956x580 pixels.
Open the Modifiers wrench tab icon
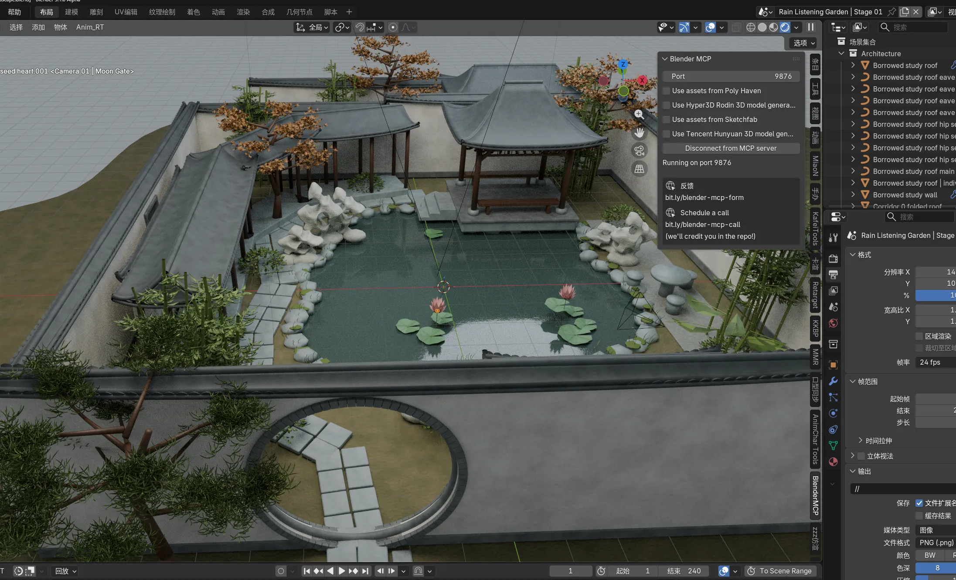pyautogui.click(x=833, y=381)
